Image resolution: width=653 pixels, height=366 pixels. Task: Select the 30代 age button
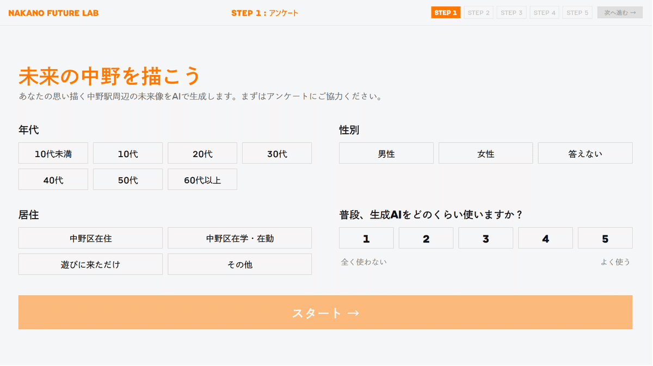(x=277, y=153)
